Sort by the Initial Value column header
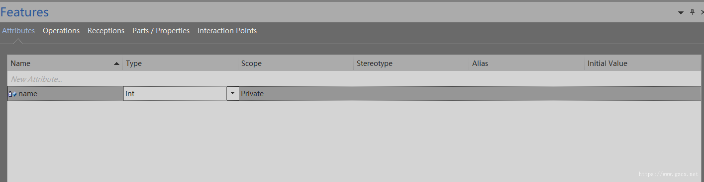The width and height of the screenshot is (704, 182). click(643, 63)
